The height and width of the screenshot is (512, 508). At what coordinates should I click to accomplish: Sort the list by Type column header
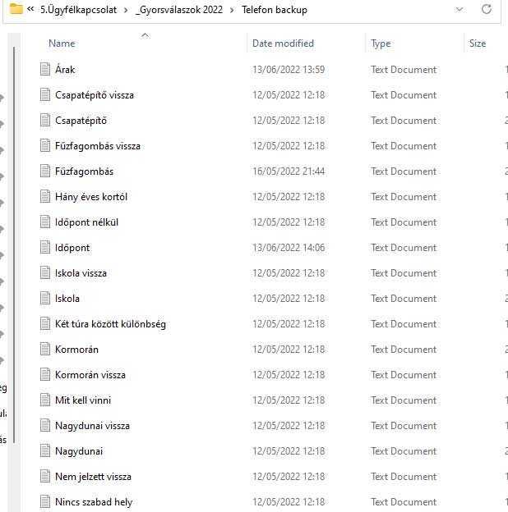tap(381, 43)
